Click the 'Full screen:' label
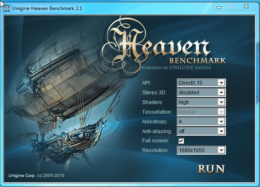The height and width of the screenshot is (187, 260). pyautogui.click(x=156, y=141)
